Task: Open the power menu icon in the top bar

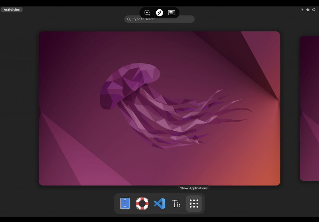Action: coord(314,10)
